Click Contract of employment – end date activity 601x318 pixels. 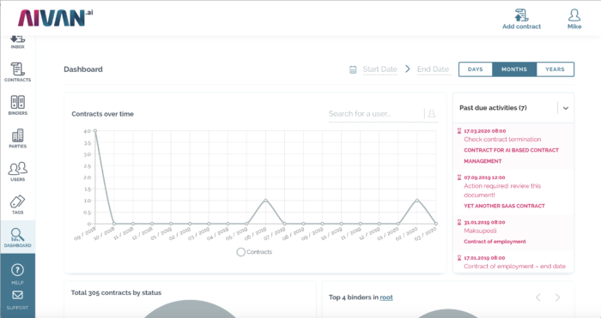(x=514, y=267)
